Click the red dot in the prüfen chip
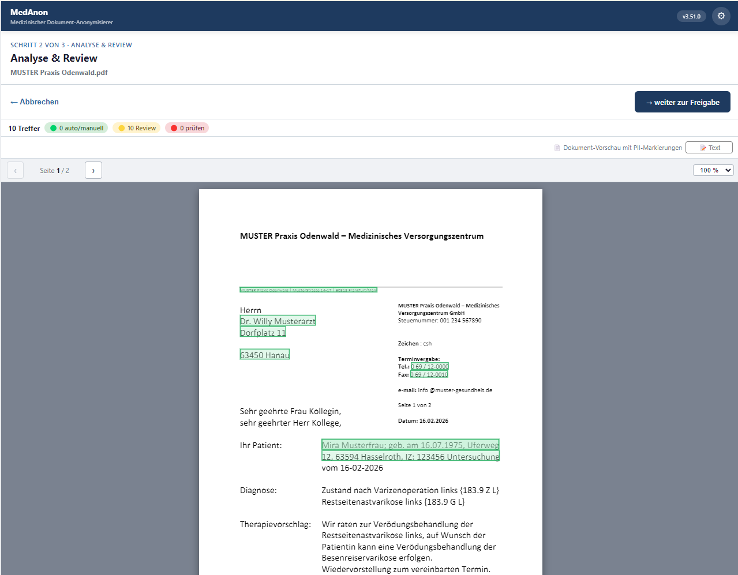738x575 pixels. point(174,128)
